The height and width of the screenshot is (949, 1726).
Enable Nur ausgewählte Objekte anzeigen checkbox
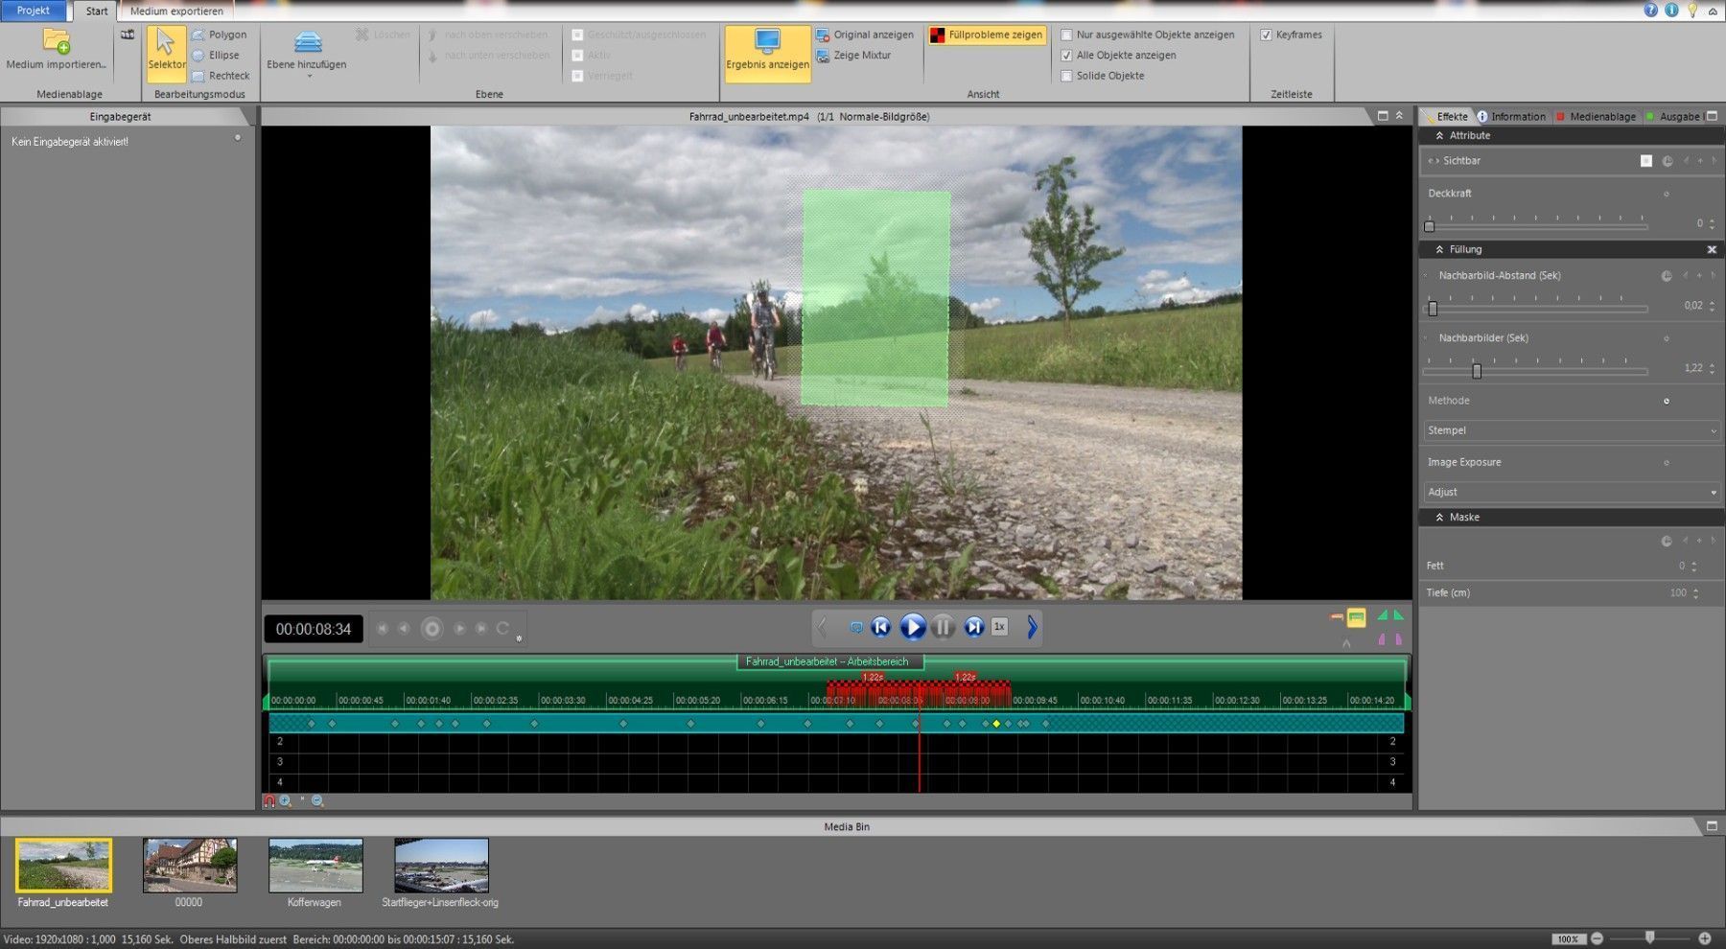[1066, 35]
